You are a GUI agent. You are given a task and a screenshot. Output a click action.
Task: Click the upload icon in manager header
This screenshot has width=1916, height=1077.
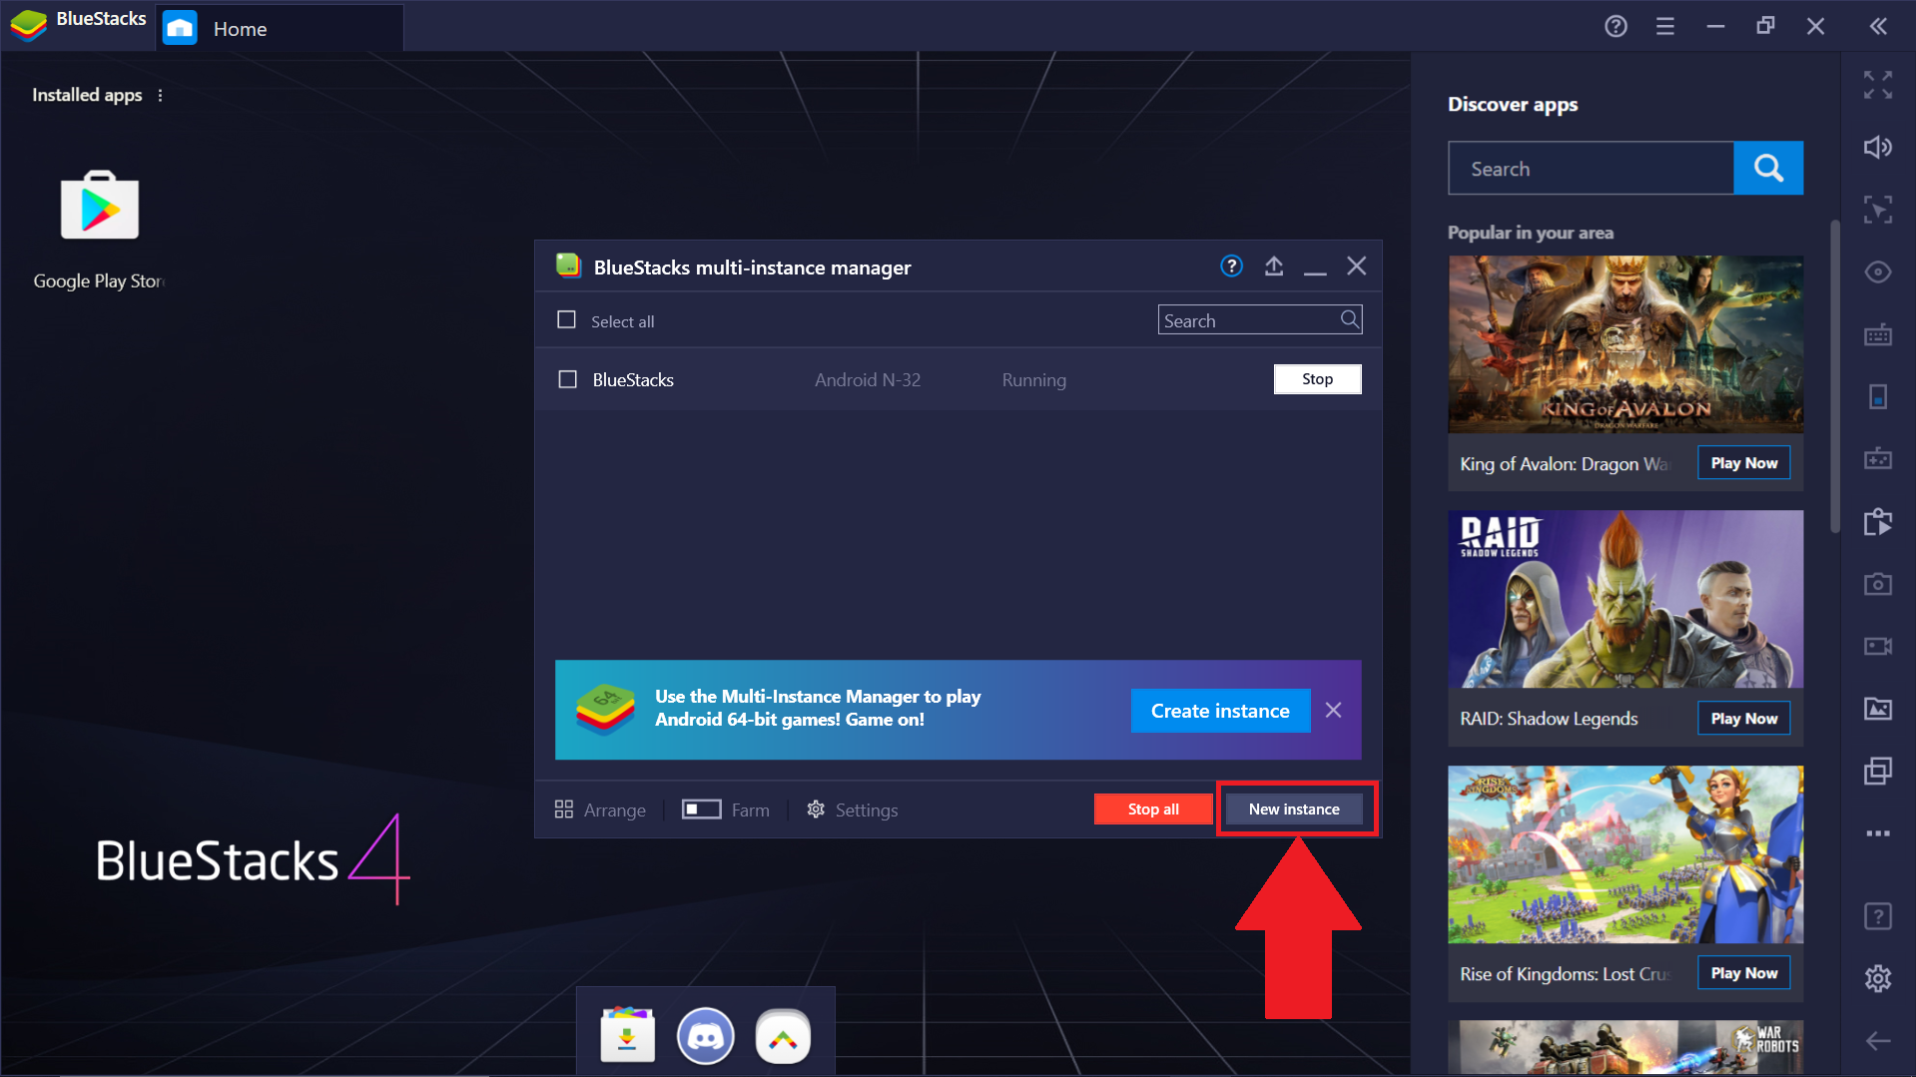click(x=1274, y=266)
